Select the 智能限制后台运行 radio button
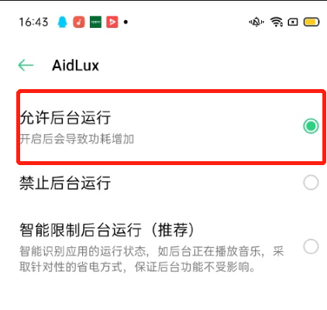Screen dimensions: 327x310 click(311, 246)
